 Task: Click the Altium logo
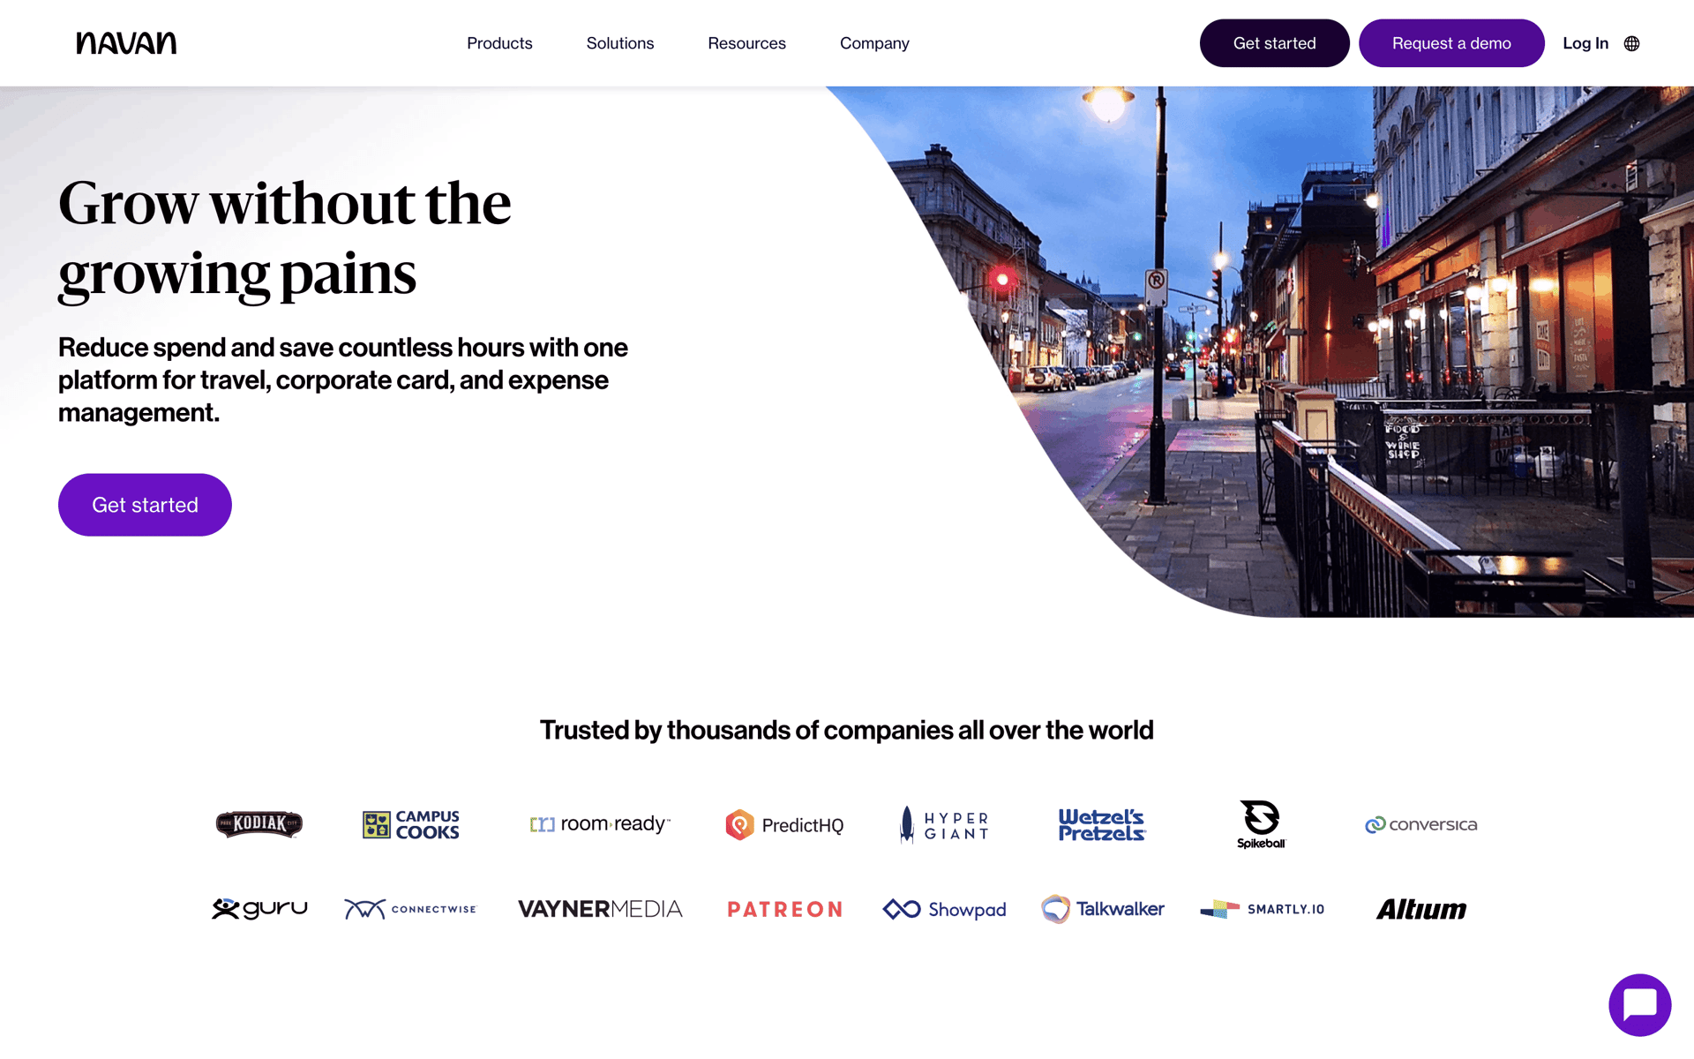pos(1420,909)
